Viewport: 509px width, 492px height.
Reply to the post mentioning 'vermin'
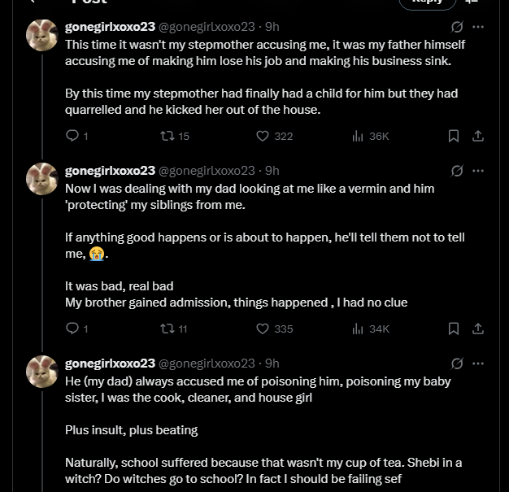click(x=72, y=329)
